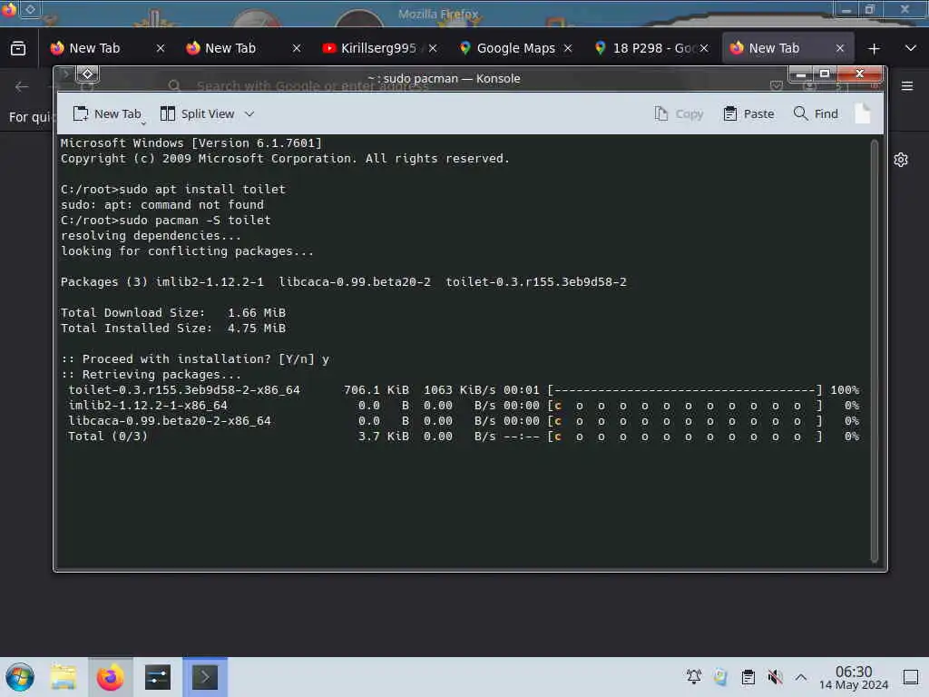This screenshot has width=929, height=697.
Task: Toggle the muted volume tray icon
Action: point(775,676)
